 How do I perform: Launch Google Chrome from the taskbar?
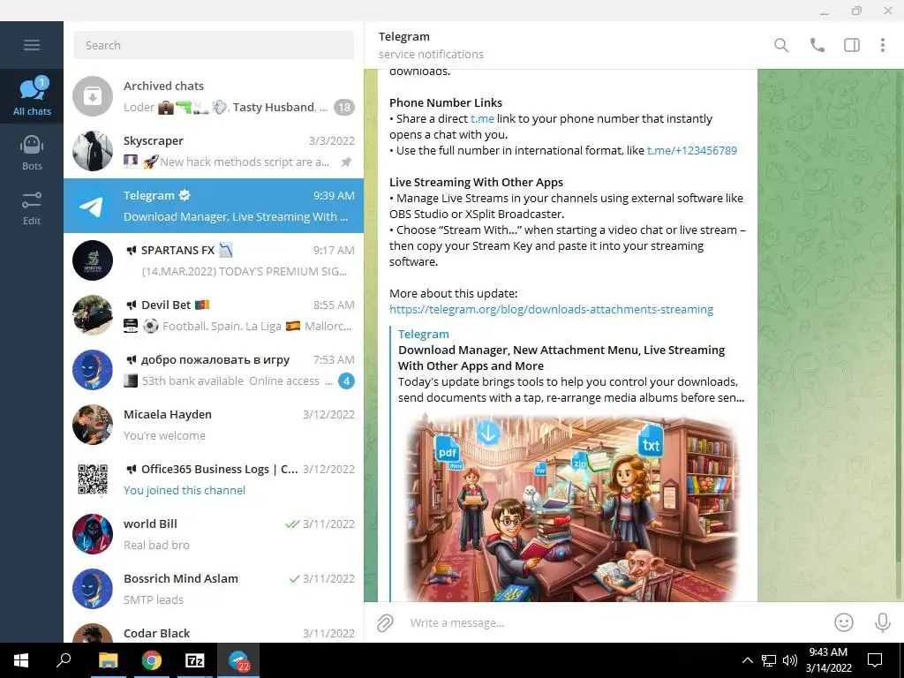click(x=152, y=660)
